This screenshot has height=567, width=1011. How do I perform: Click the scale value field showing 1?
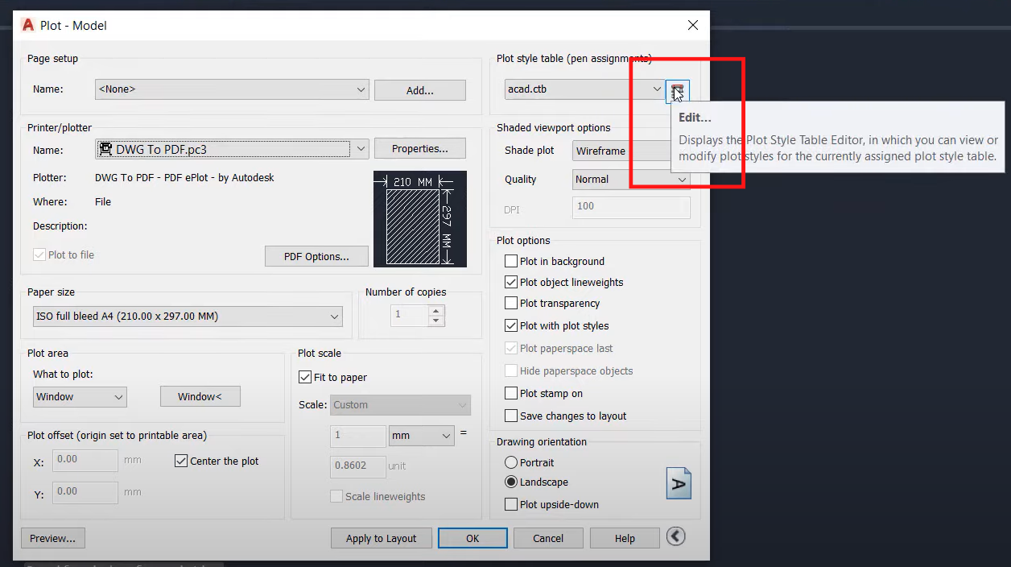[357, 436]
